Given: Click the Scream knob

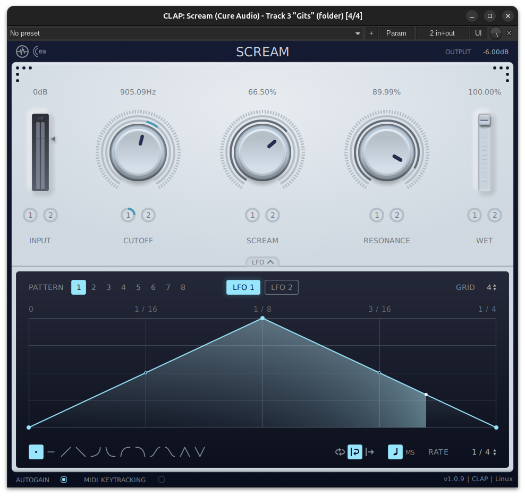Looking at the screenshot, I should (x=262, y=152).
